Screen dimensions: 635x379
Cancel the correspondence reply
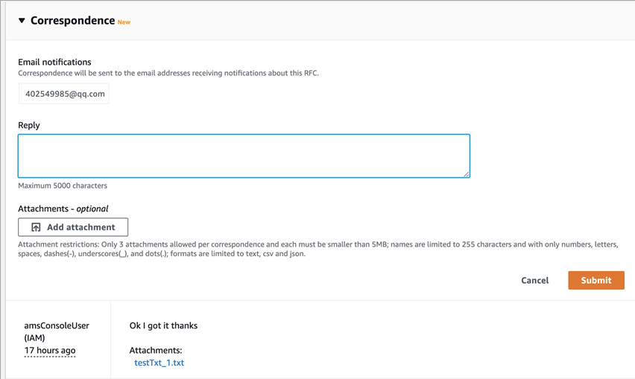point(534,281)
